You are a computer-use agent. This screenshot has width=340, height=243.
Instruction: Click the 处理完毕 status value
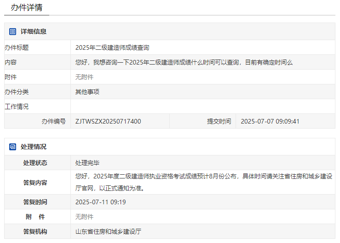[x=87, y=163]
